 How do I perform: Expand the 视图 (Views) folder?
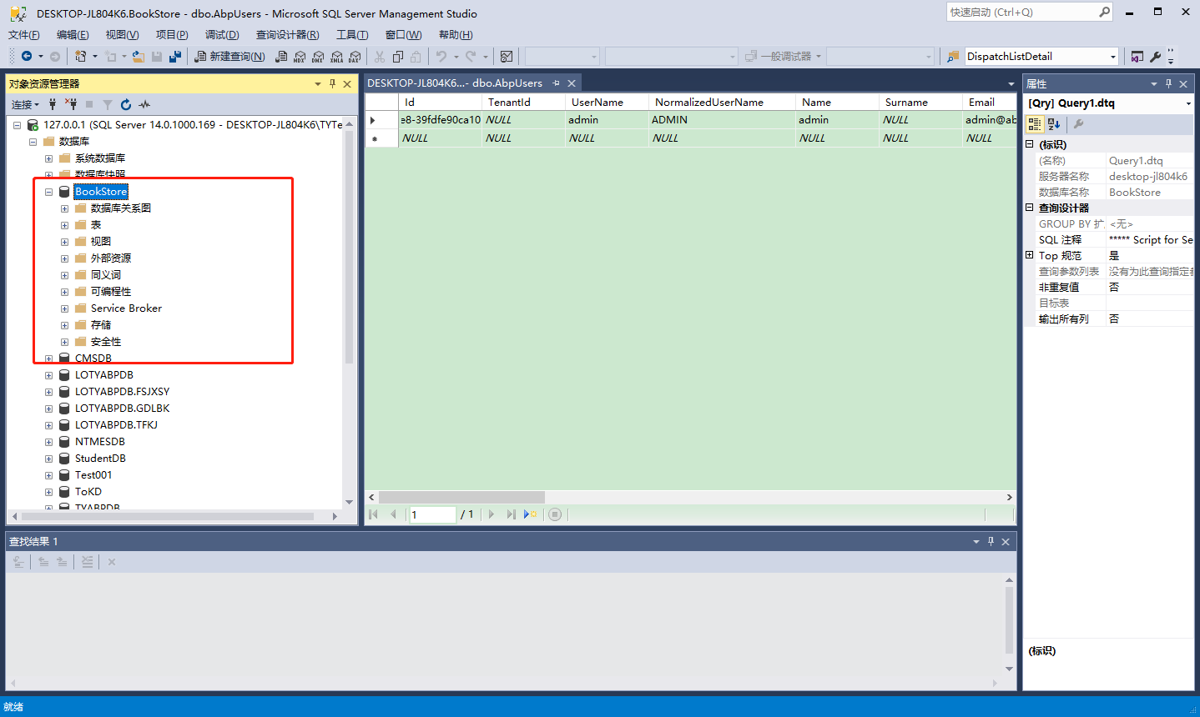[64, 242]
